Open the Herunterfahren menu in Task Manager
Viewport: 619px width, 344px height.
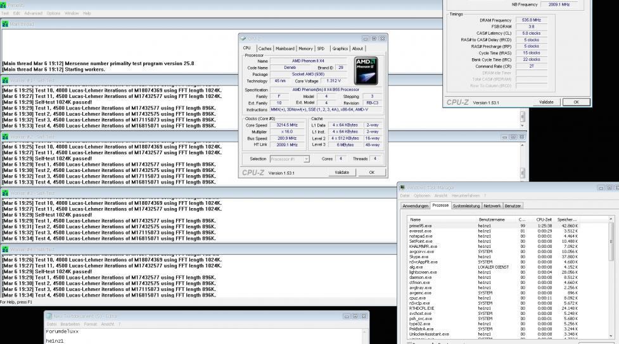coord(466,195)
